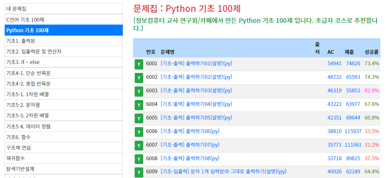This screenshot has height=178, width=391.
Task: Click AC count 38810
Action: 334,131
